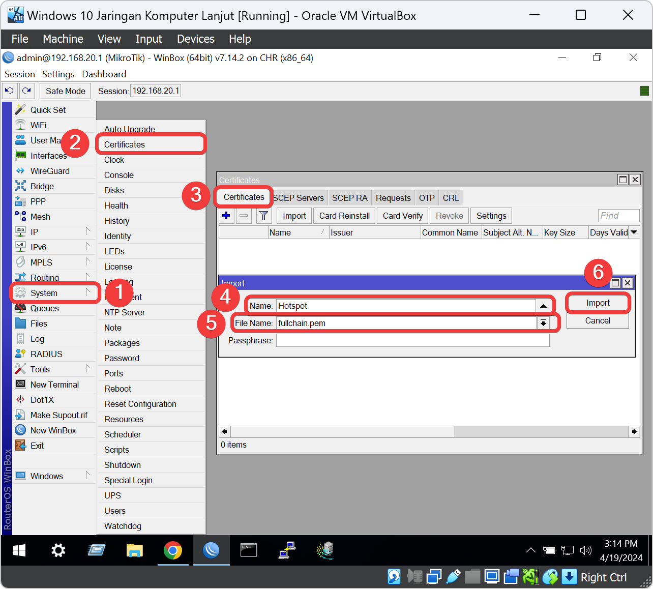Click Import button in Import dialog
Viewport: 653px width, 589px height.
pos(598,303)
